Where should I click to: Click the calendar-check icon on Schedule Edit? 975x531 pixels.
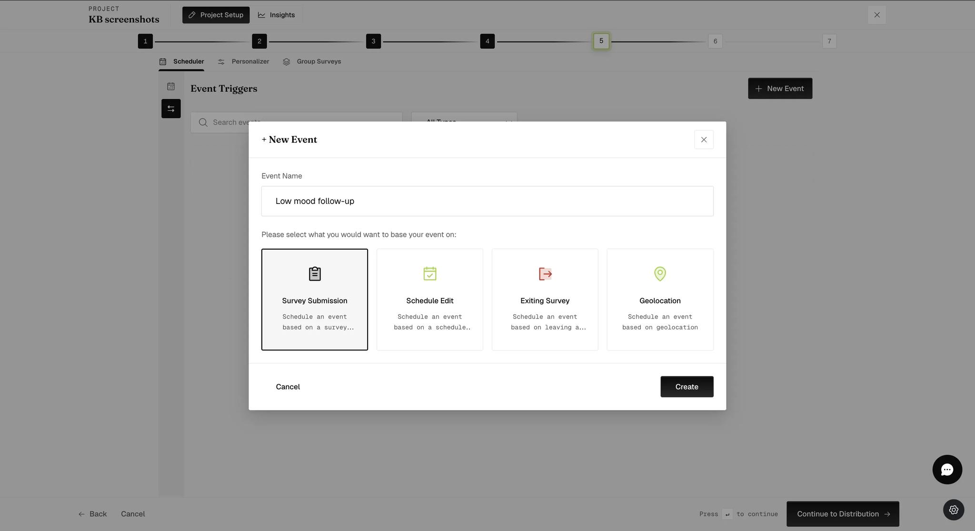click(x=430, y=274)
